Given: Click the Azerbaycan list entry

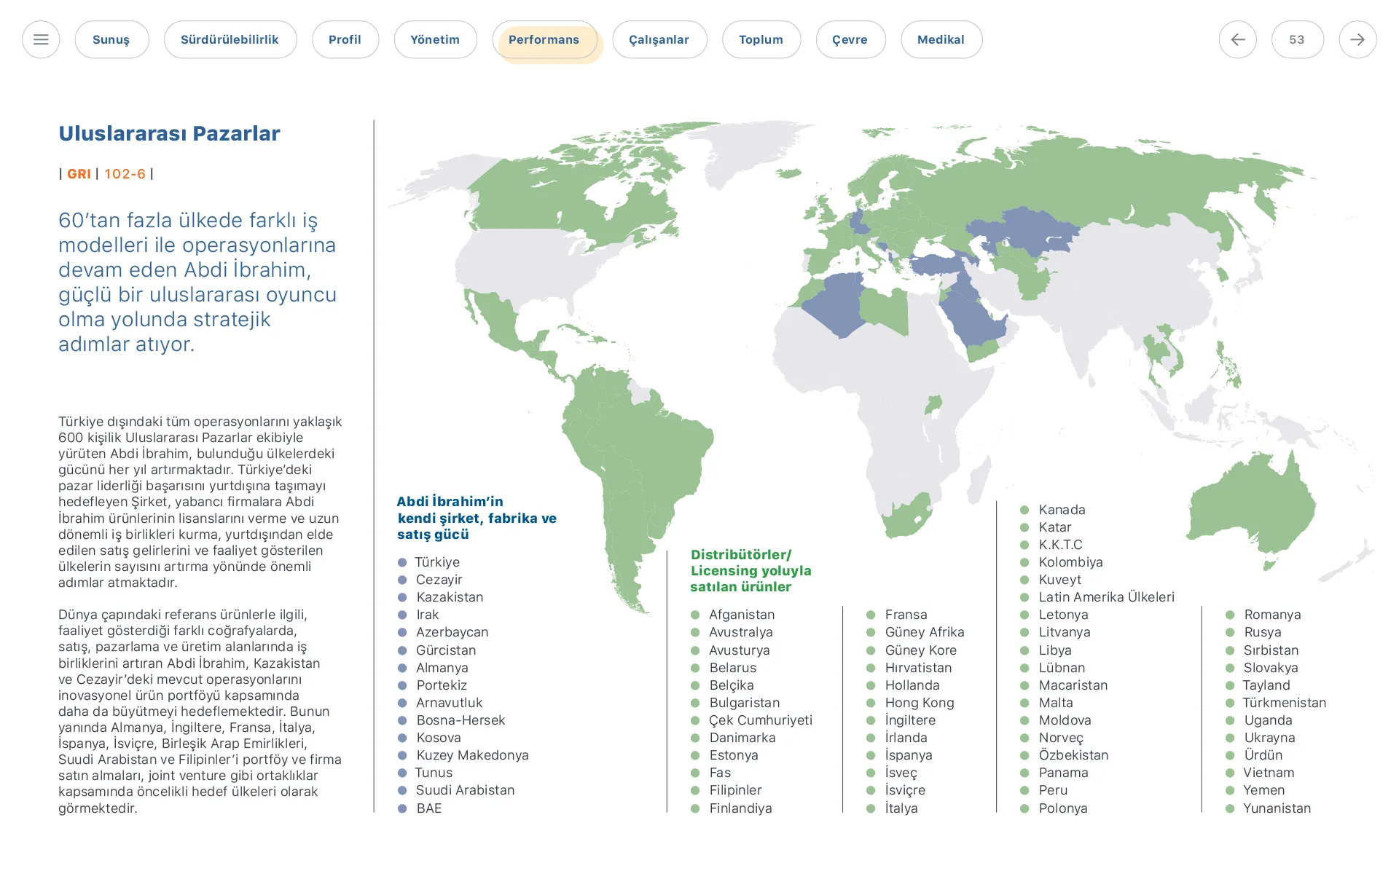Looking at the screenshot, I should click(x=452, y=632).
